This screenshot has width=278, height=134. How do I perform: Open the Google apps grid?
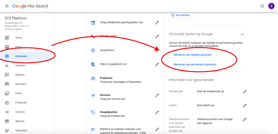[x=262, y=6]
